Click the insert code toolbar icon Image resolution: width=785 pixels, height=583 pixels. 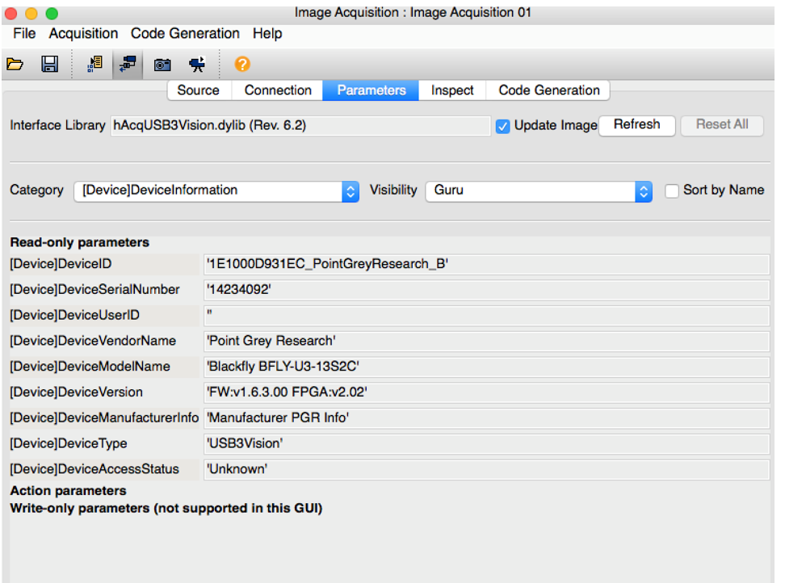pos(94,64)
